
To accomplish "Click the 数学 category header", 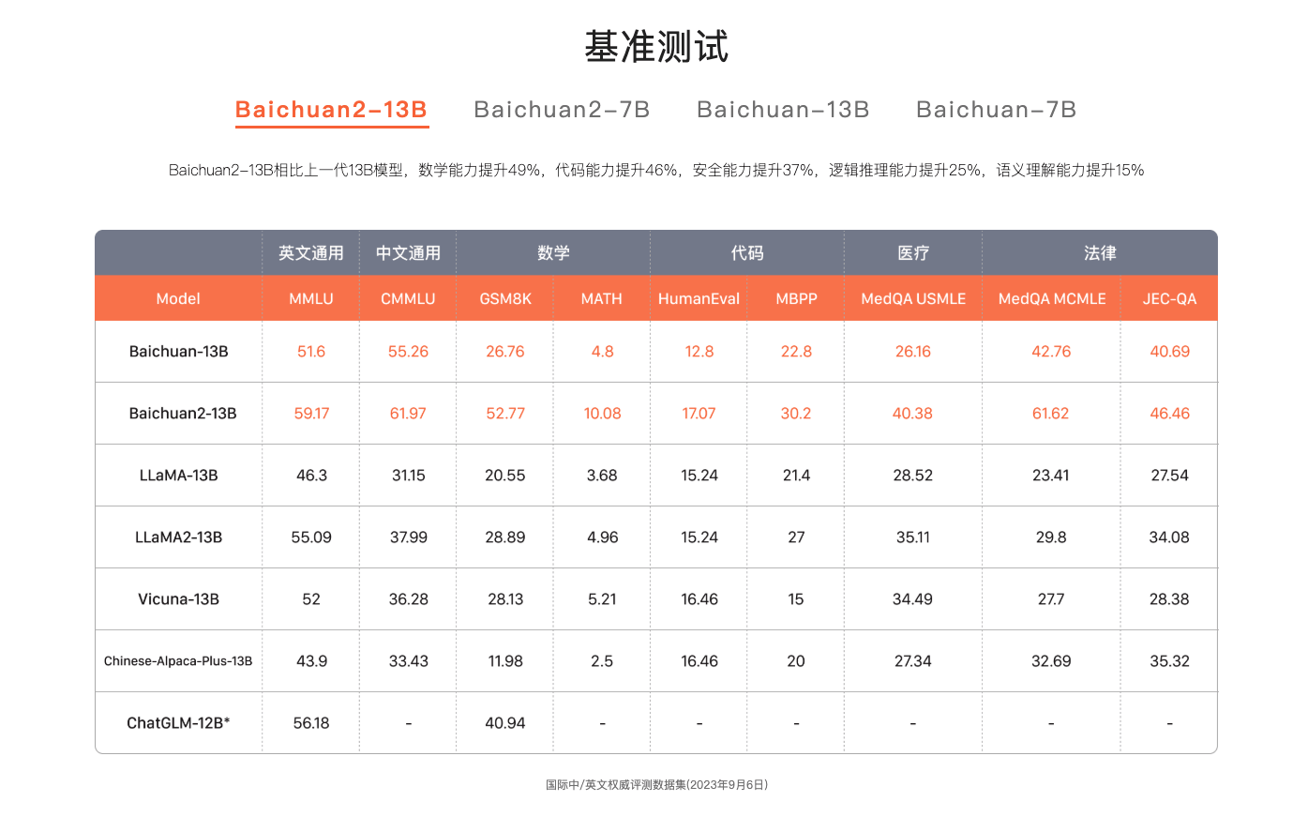I will (x=553, y=253).
